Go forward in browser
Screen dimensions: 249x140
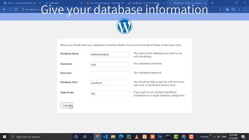tap(10, 9)
